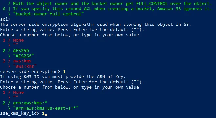Click the None option under KMS key
Screen dimensions: 216x118
tap(18, 93)
